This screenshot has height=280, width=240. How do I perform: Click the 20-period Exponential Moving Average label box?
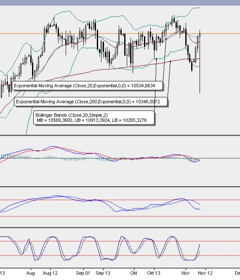pyautogui.click(x=87, y=86)
